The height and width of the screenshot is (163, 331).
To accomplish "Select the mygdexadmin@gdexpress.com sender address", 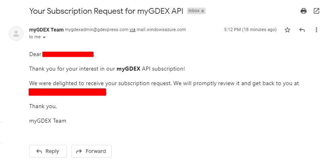I will (96, 30).
